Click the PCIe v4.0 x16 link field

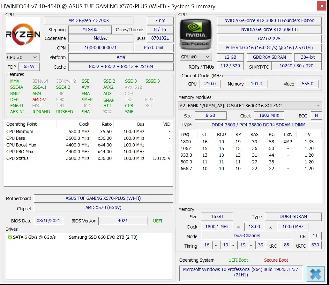[269, 48]
